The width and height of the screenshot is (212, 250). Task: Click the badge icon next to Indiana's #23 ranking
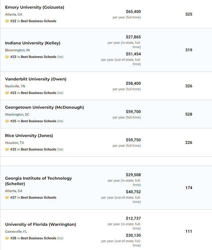coord(7,57)
